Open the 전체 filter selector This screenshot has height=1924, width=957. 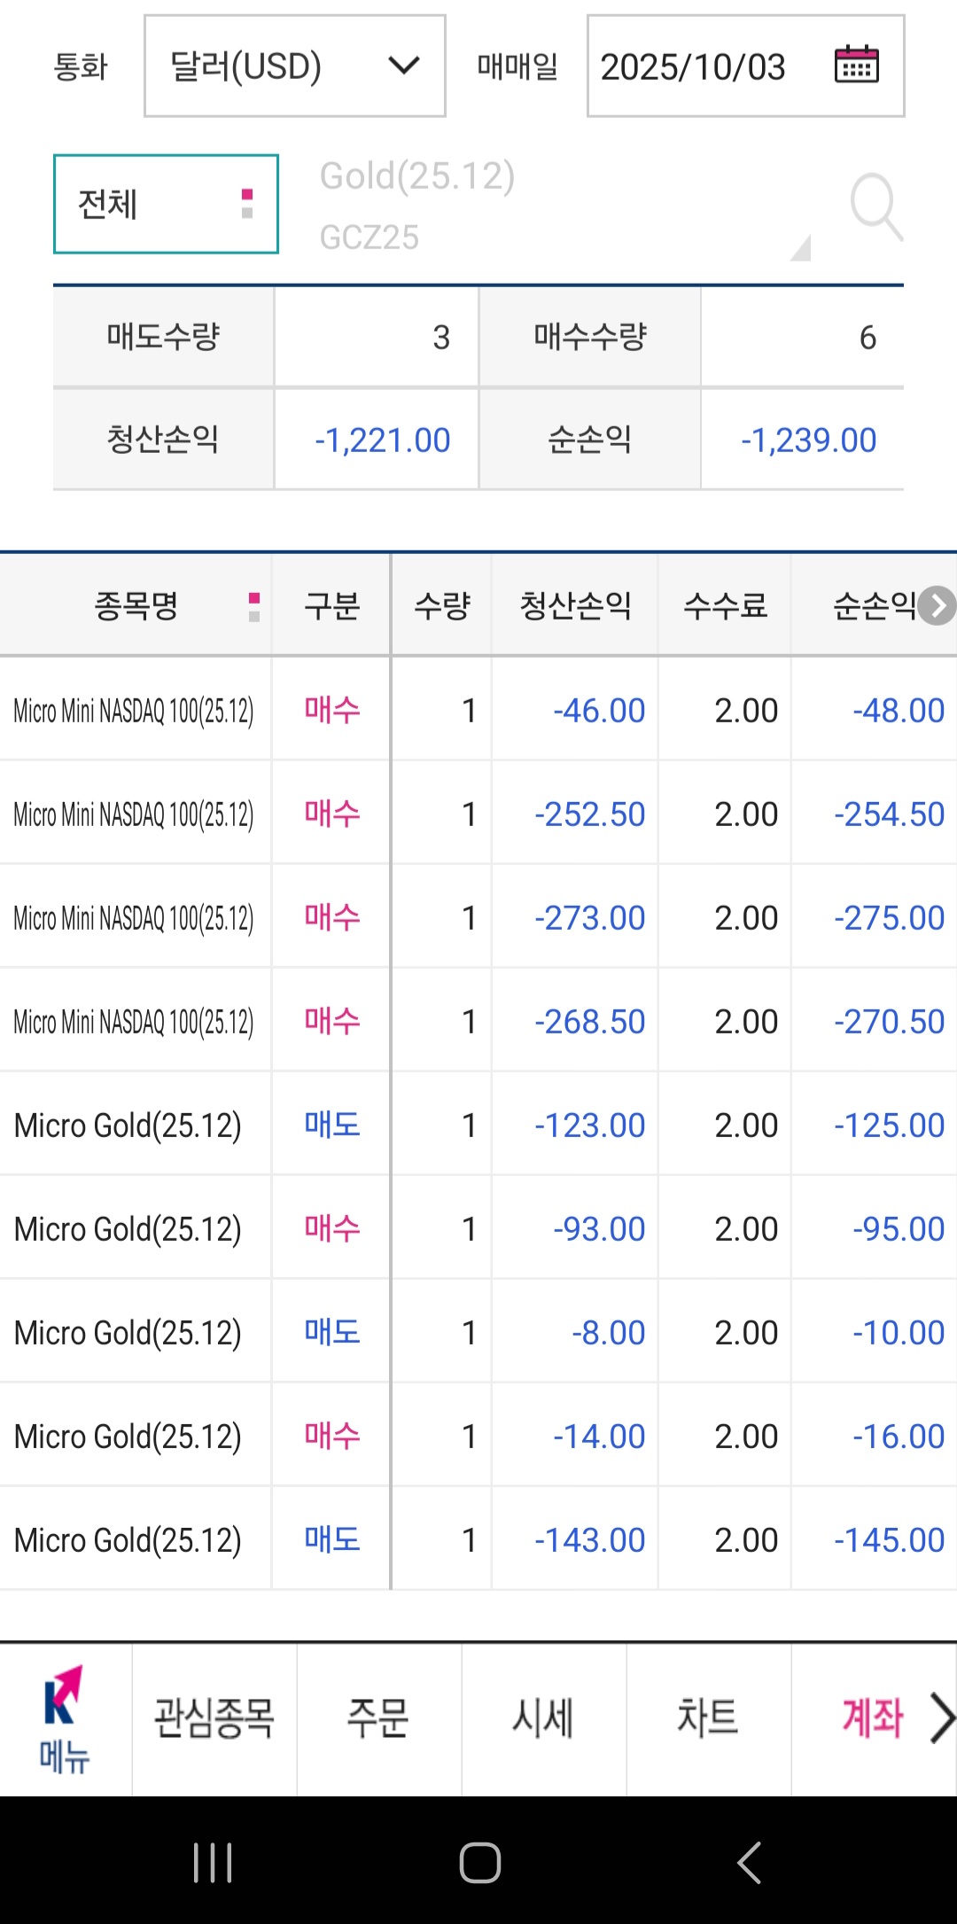point(166,204)
